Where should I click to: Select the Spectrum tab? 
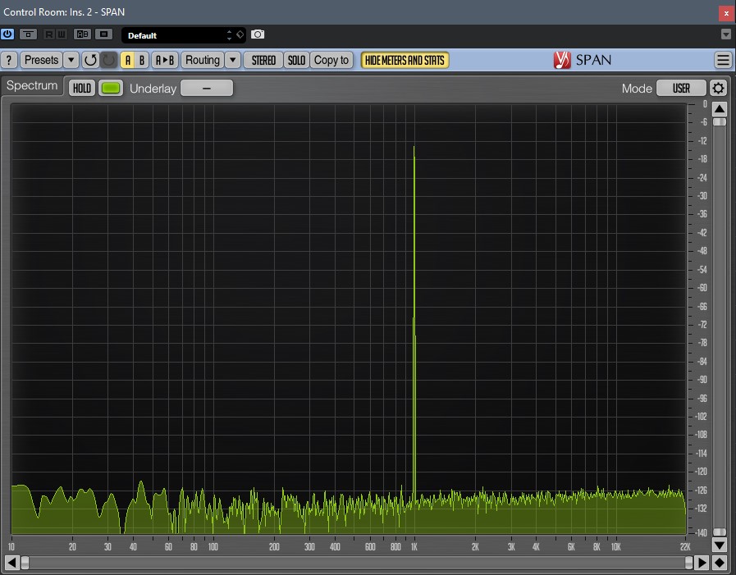coord(32,86)
